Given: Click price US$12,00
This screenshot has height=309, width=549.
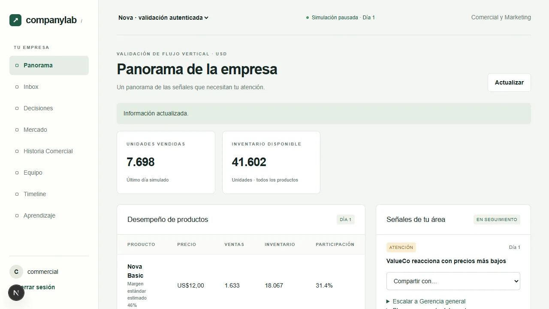Looking at the screenshot, I should 190,285.
